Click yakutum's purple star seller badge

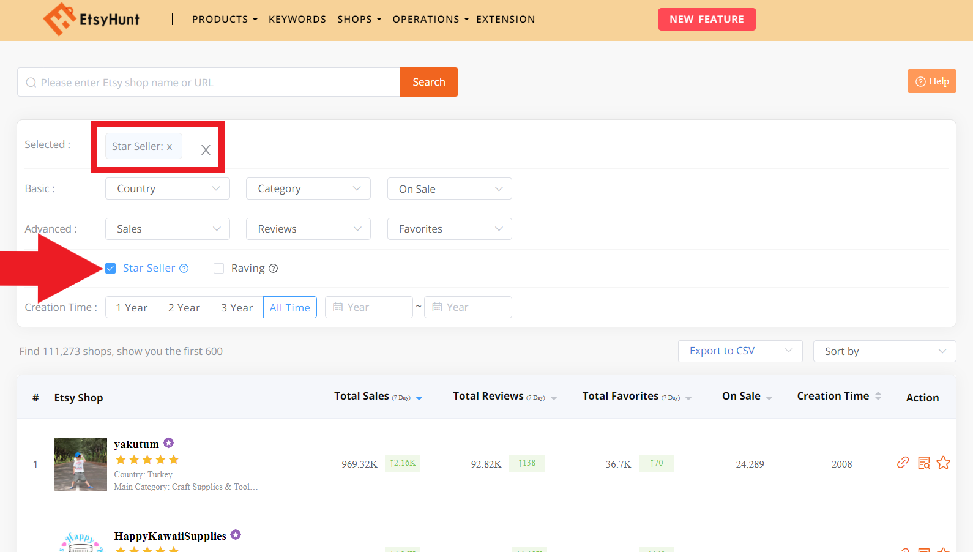click(x=169, y=442)
